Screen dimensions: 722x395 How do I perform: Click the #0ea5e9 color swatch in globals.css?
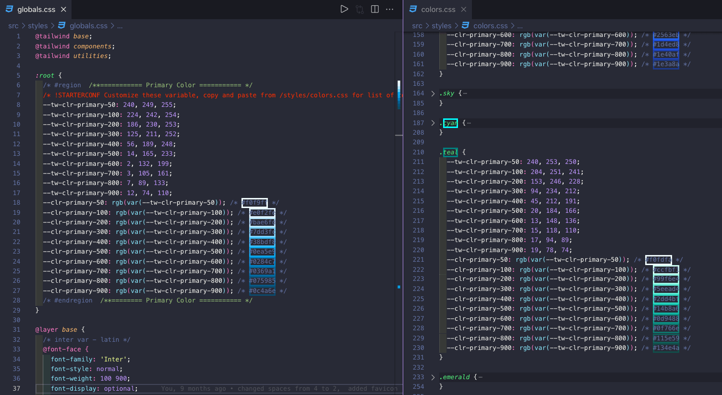[262, 252]
